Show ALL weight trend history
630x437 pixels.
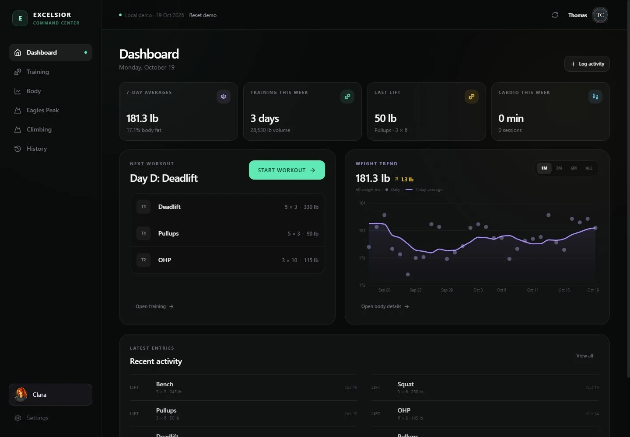click(589, 168)
